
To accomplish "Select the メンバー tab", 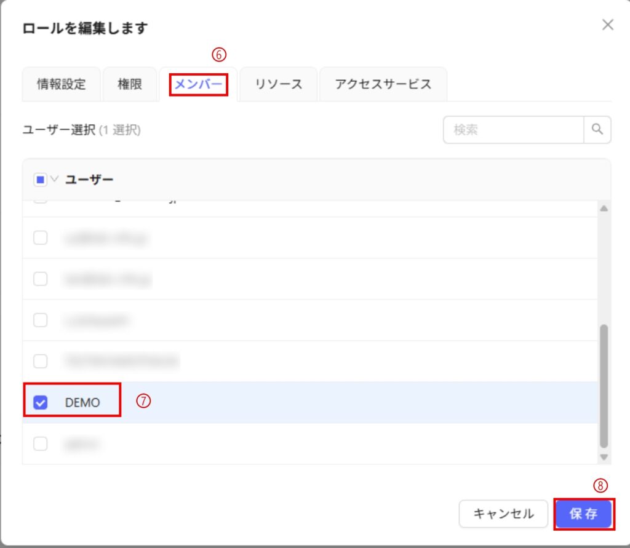I will 198,84.
